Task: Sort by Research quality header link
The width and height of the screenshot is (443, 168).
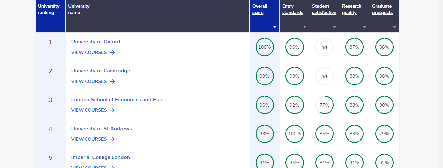Action: (x=352, y=10)
